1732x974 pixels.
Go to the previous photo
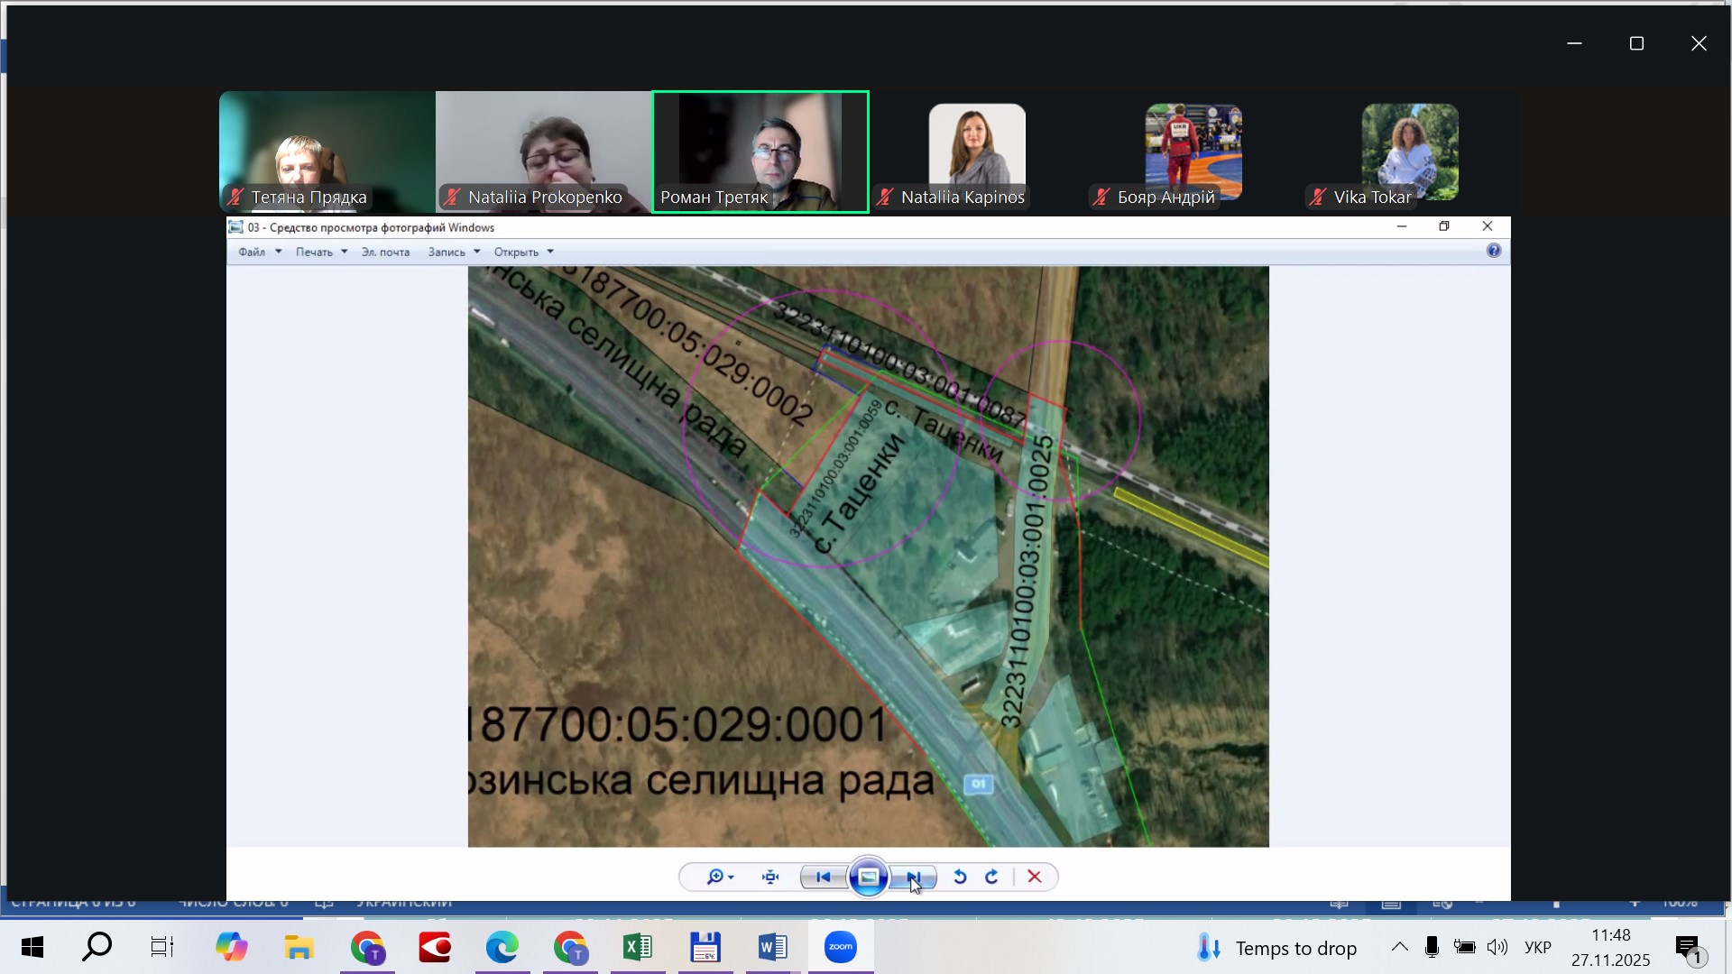coord(823,877)
